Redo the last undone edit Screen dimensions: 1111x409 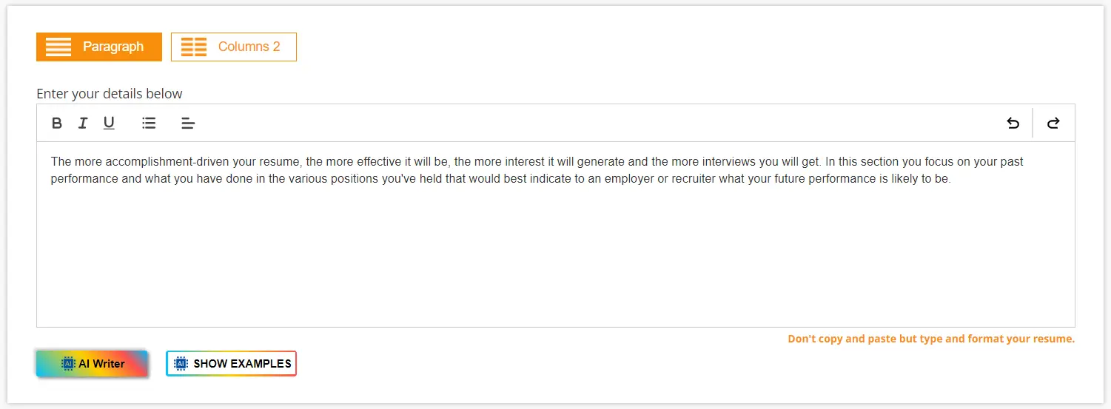1053,124
